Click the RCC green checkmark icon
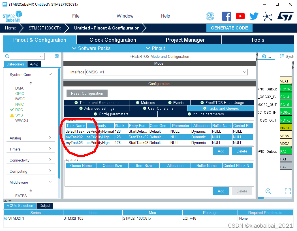 (12, 110)
